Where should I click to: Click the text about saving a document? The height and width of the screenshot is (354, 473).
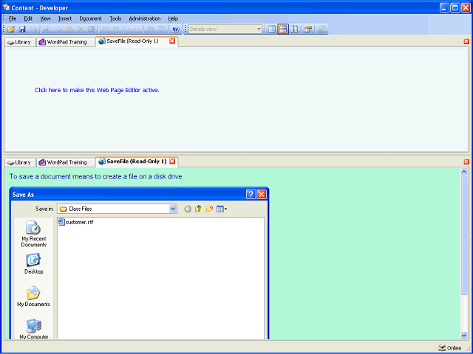[96, 177]
